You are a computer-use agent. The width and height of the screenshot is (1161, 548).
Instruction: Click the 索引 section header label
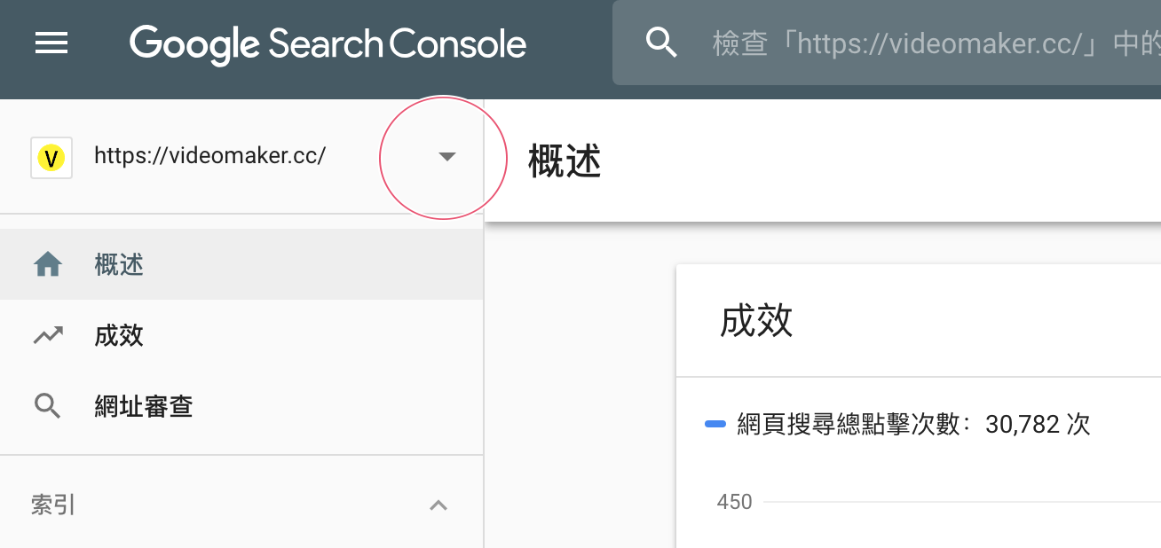[53, 505]
